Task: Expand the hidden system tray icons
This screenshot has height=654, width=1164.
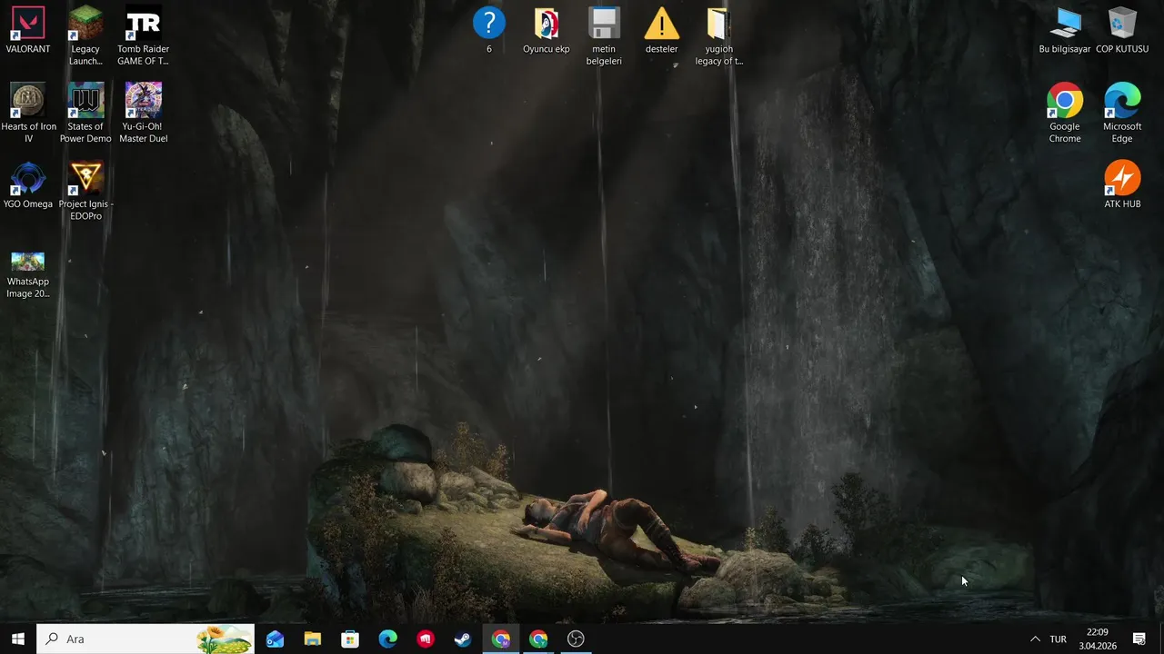Action: (x=1035, y=639)
